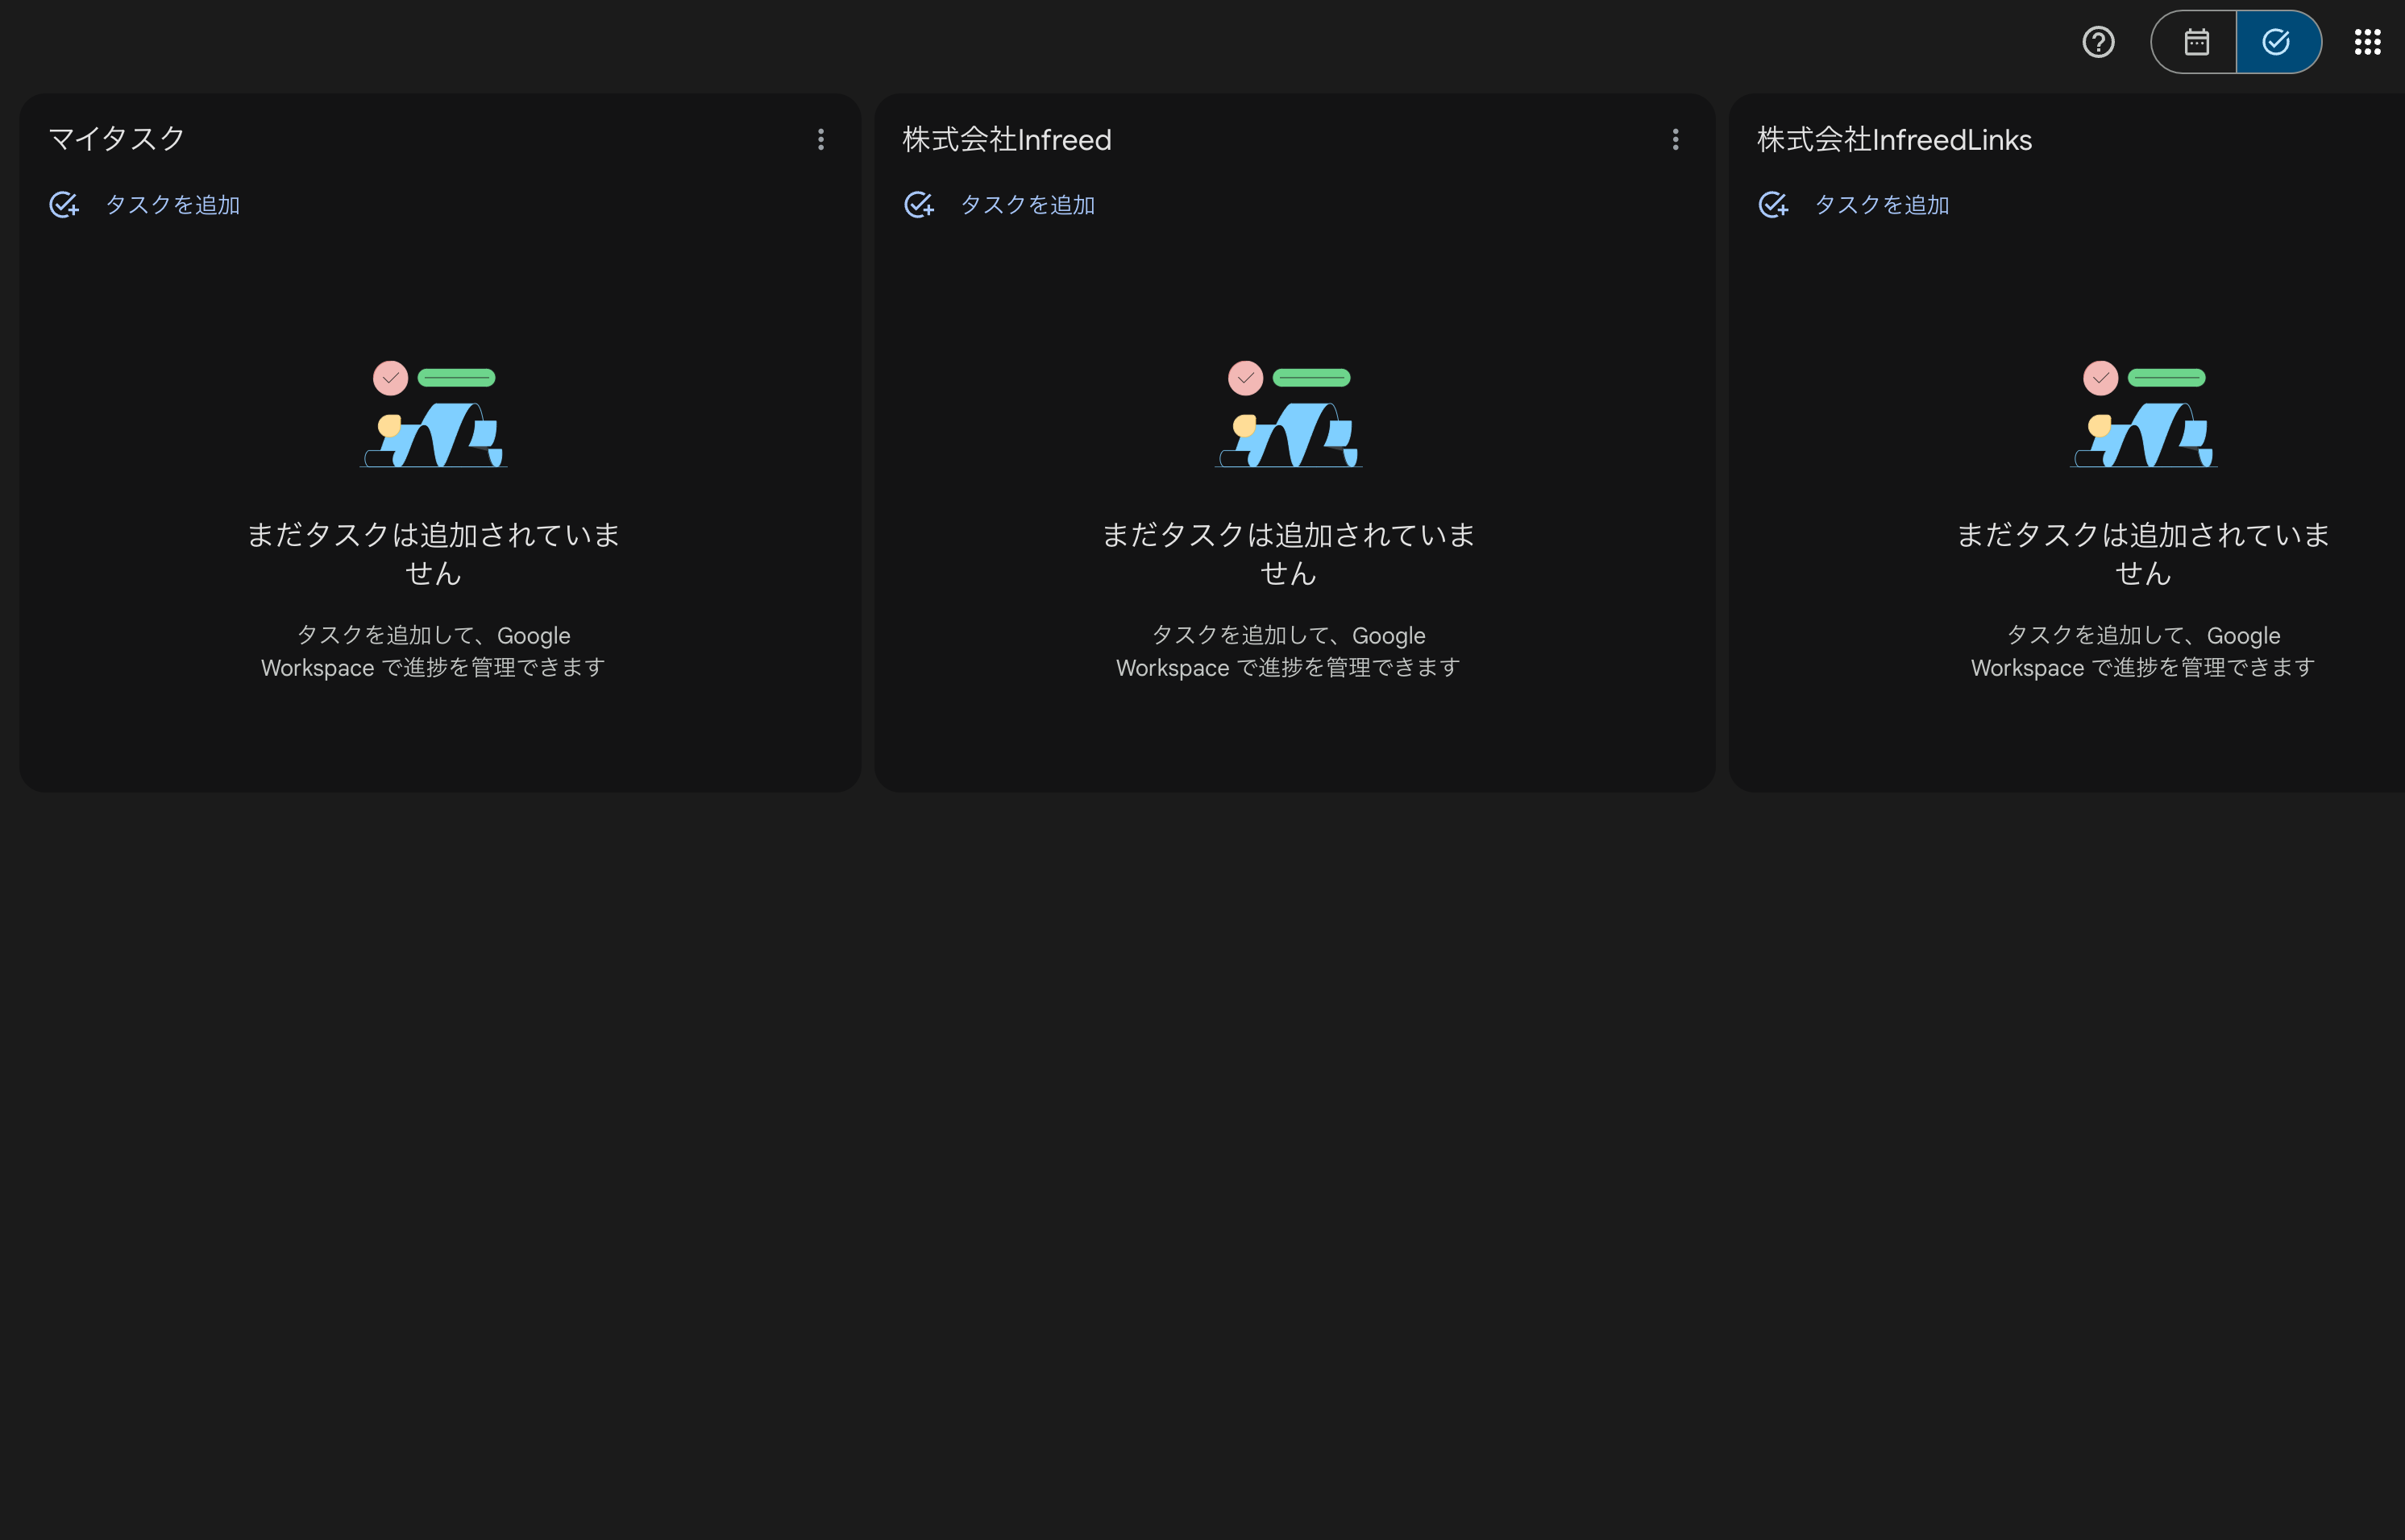2405x1540 pixels.
Task: Click the Google Workspace description in マイタスク
Action: pos(433,651)
